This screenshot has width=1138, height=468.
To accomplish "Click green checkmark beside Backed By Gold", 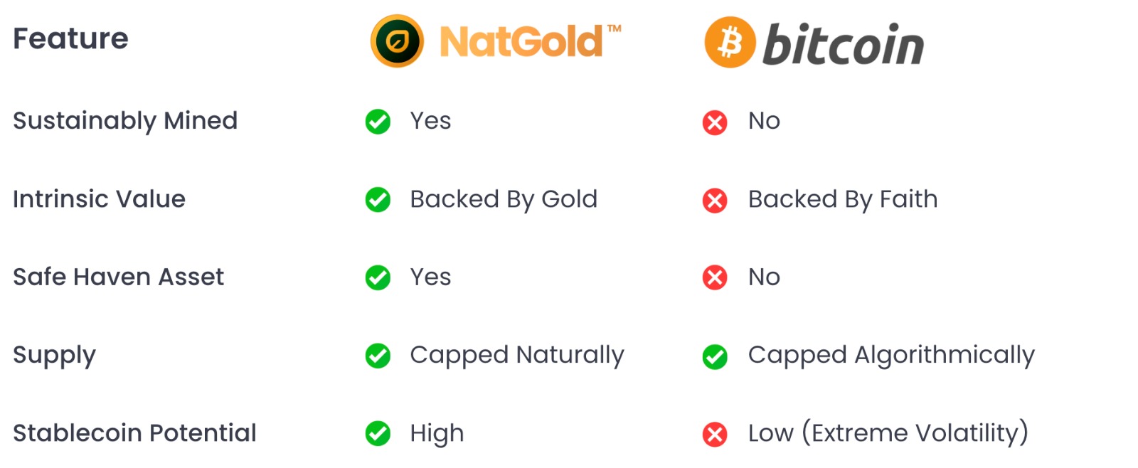I will pyautogui.click(x=378, y=200).
